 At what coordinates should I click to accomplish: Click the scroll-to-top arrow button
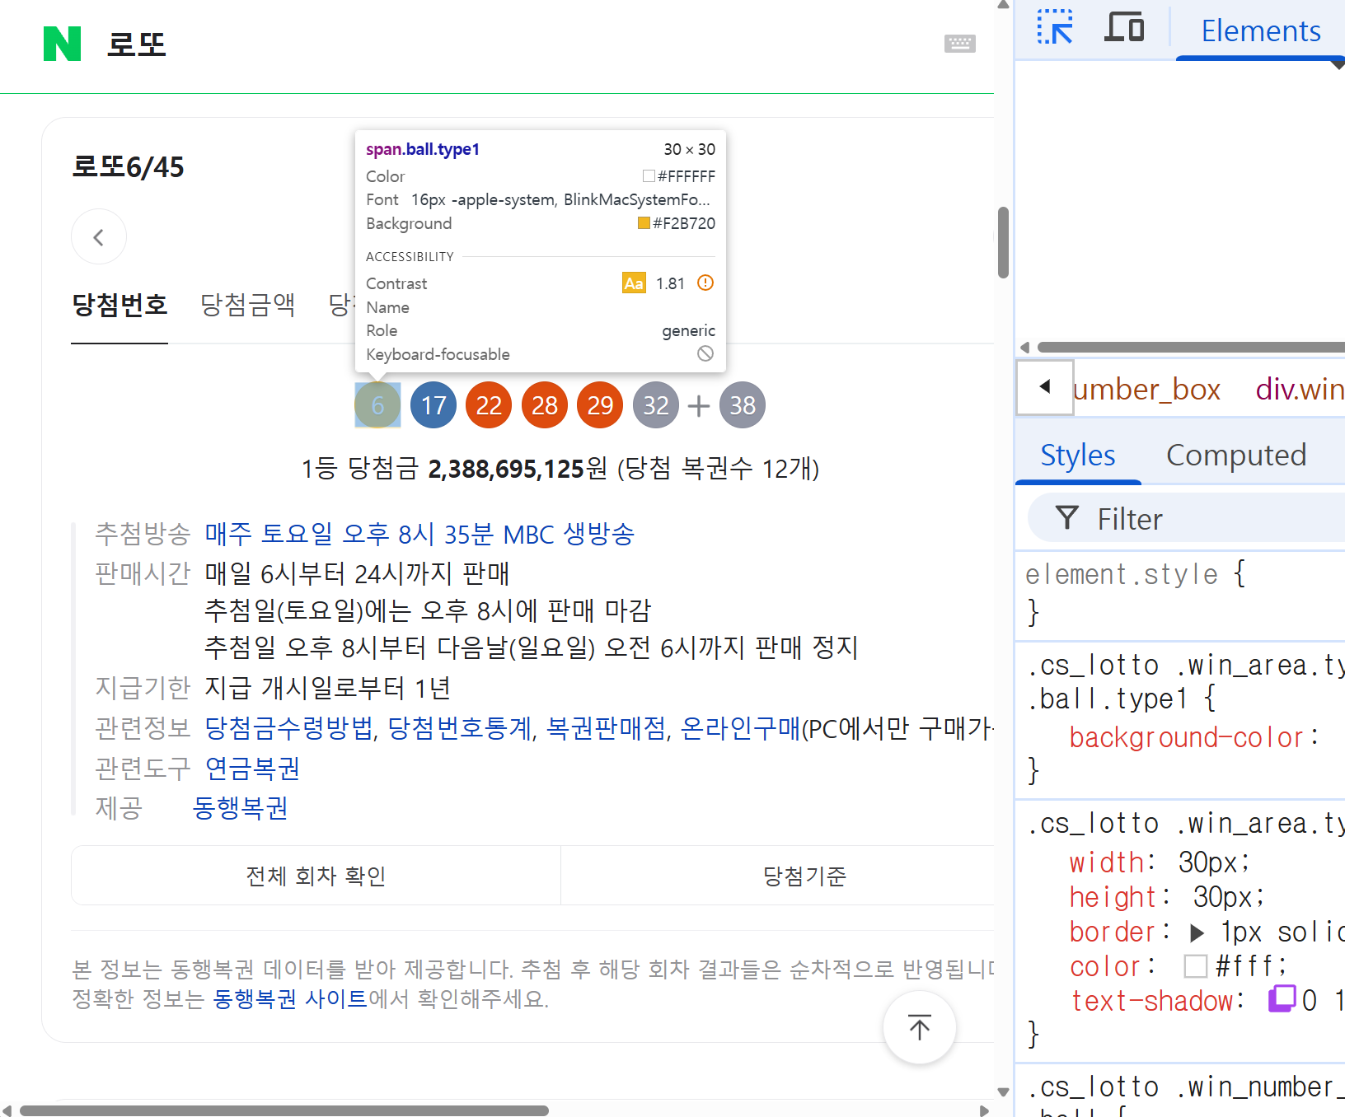tap(919, 1026)
